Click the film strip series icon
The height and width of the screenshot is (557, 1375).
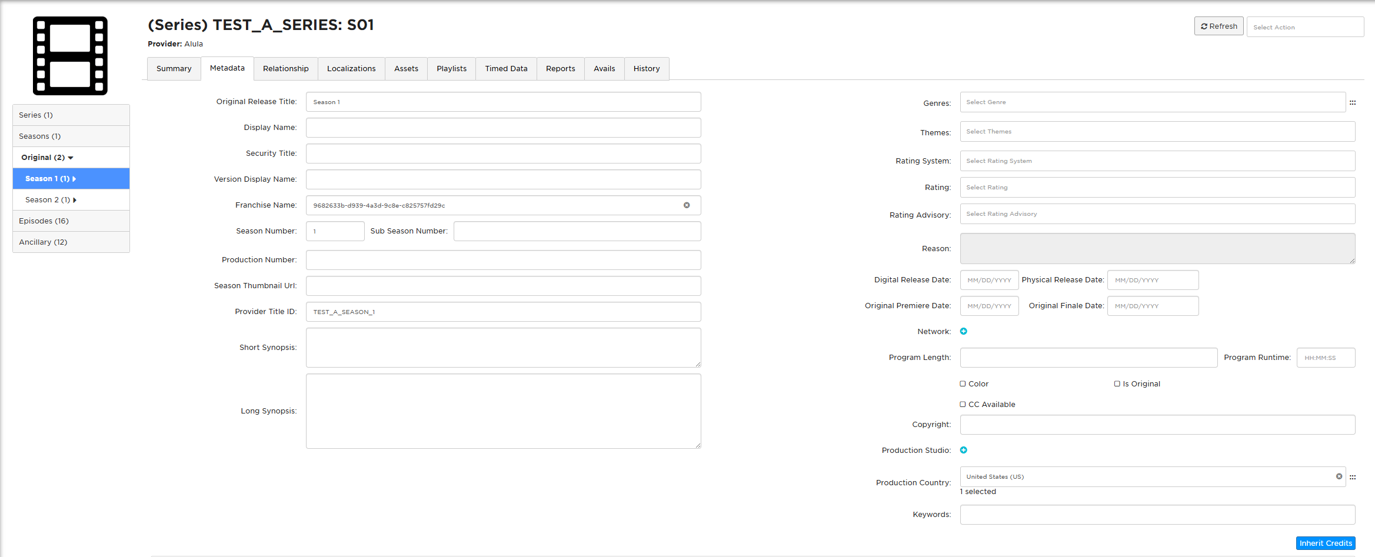click(x=70, y=56)
